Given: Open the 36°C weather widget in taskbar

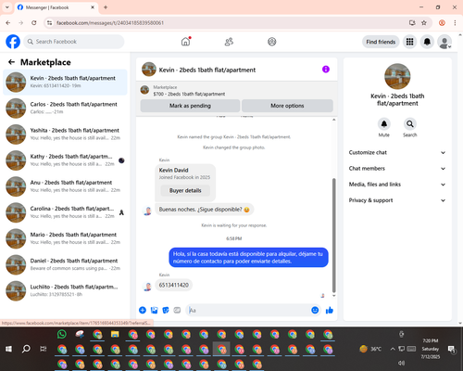Looking at the screenshot, I should (x=370, y=349).
